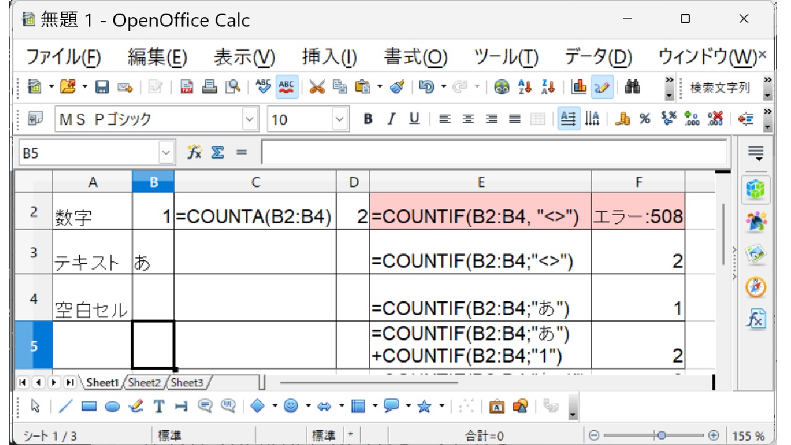Open sidebar Navigator compass icon
Screen dimensions: 791x445
tap(756, 287)
